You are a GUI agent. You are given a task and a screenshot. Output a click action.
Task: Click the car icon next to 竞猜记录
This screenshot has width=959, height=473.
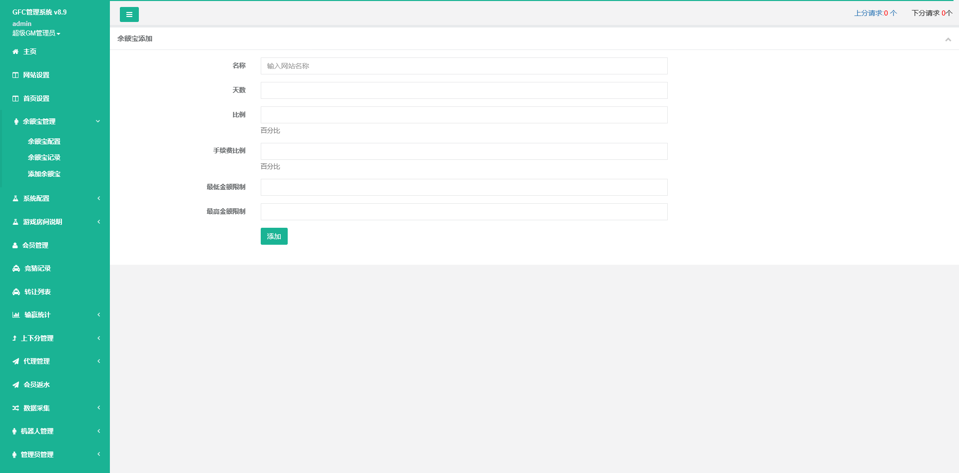pos(16,268)
